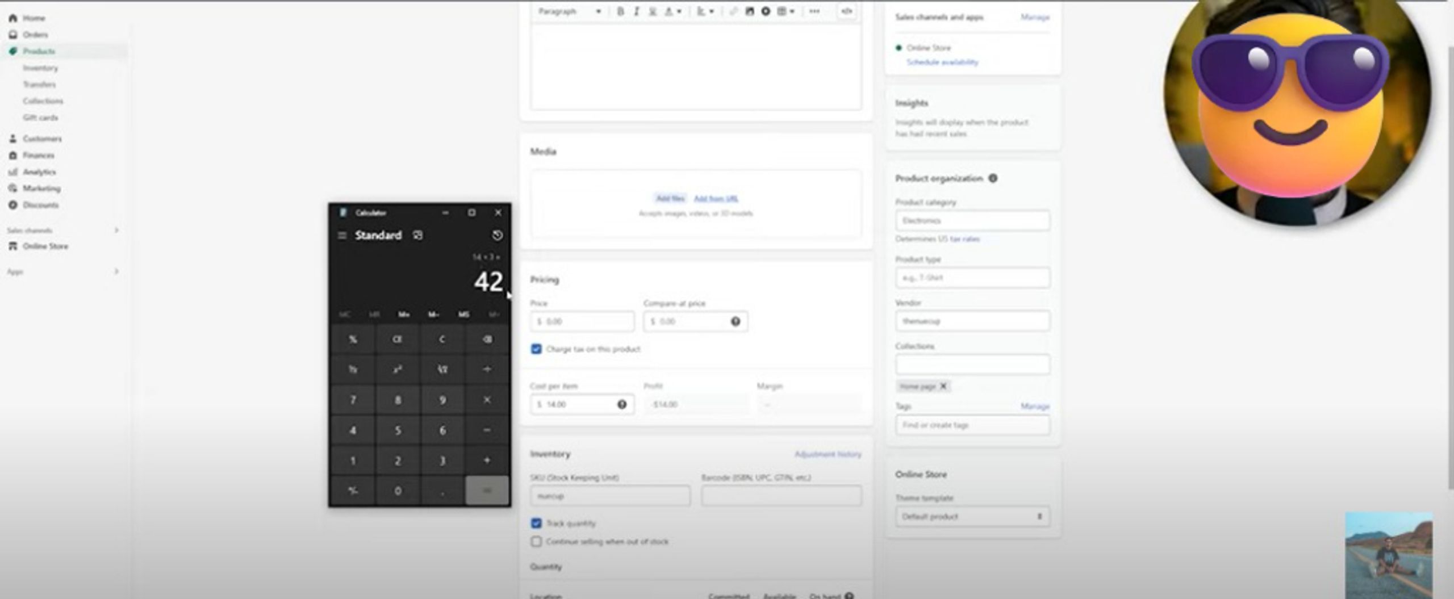Open calculator history icon

coord(497,235)
